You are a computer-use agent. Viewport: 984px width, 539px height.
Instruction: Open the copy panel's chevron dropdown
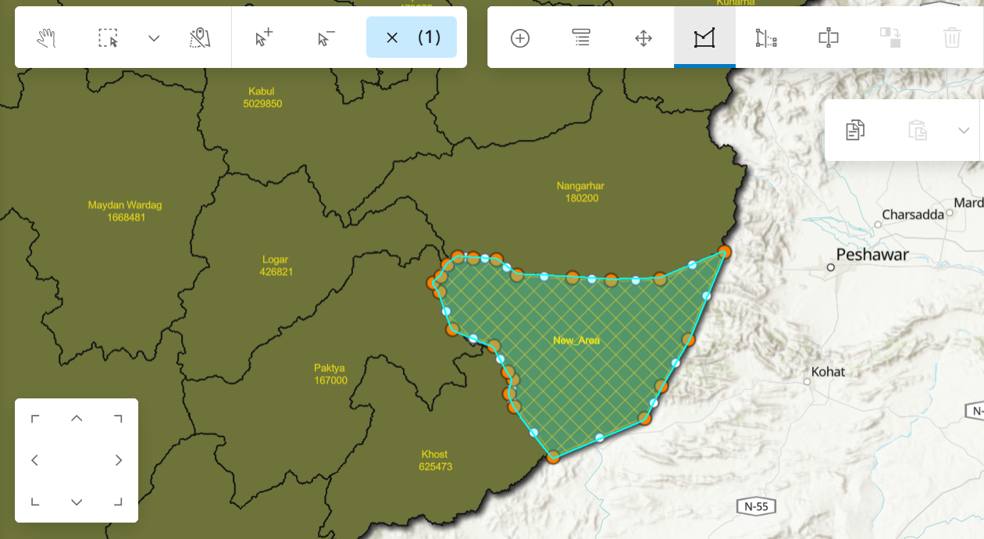964,130
